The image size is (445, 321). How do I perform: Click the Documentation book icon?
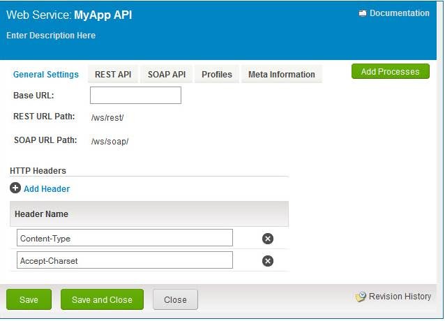click(x=363, y=13)
